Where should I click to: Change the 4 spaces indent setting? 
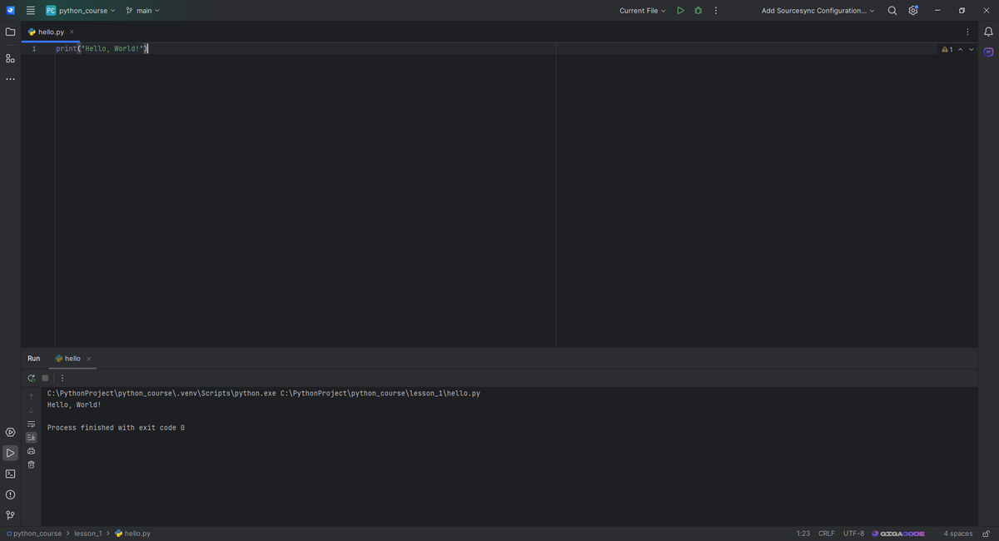pos(958,534)
